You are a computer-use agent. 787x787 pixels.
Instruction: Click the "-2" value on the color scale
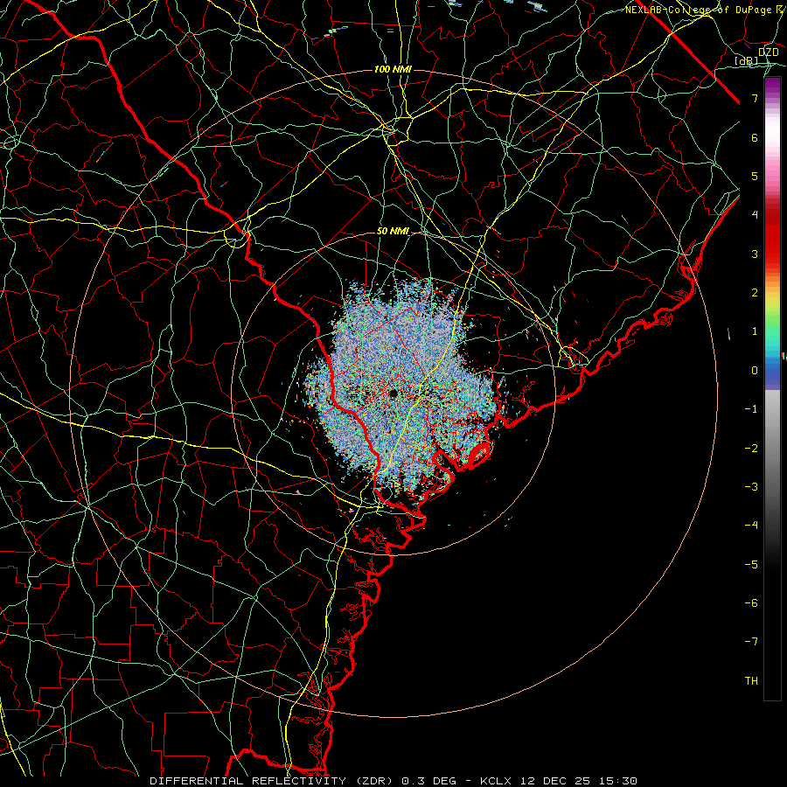click(751, 449)
